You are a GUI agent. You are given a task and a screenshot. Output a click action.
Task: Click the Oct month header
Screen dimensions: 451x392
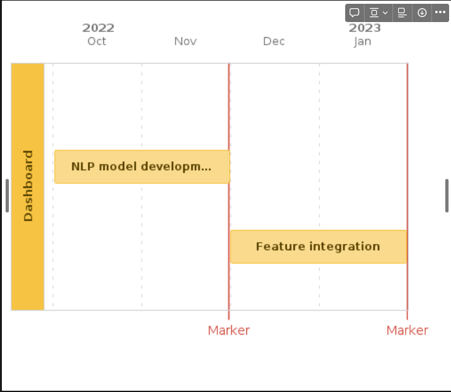pyautogui.click(x=96, y=42)
